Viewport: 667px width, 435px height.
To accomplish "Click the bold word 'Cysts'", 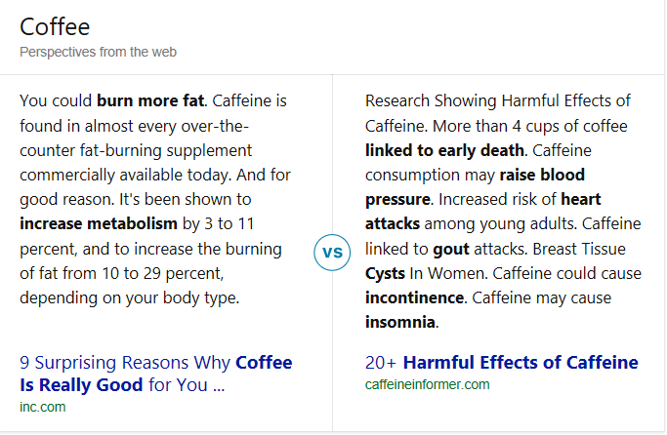I will click(385, 273).
